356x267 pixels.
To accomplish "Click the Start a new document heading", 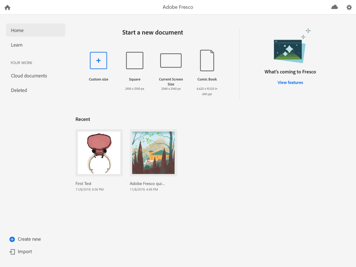I will coord(153,32).
